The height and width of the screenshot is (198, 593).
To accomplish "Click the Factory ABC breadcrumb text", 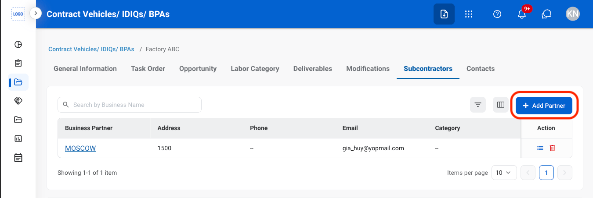I will pyautogui.click(x=162, y=49).
